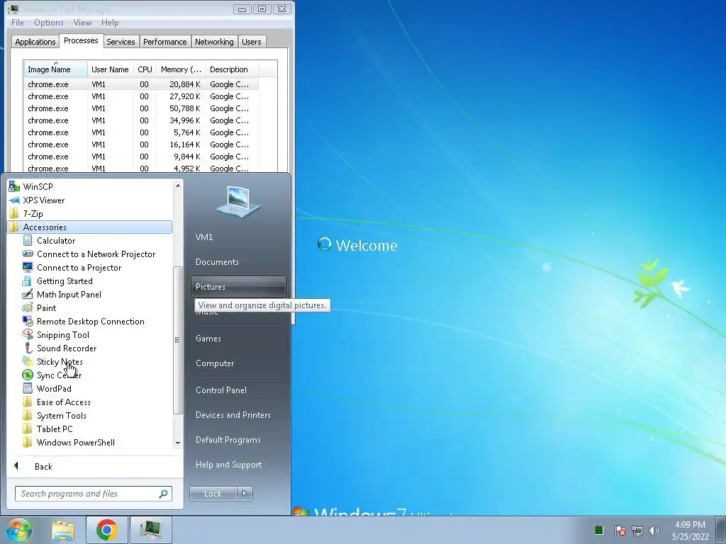Open the 7-Zip folder icon
This screenshot has height=544, width=726.
[14, 214]
